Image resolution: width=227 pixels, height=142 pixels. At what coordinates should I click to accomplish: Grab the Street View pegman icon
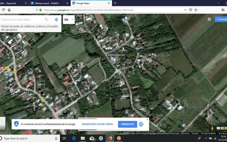coord(212,128)
